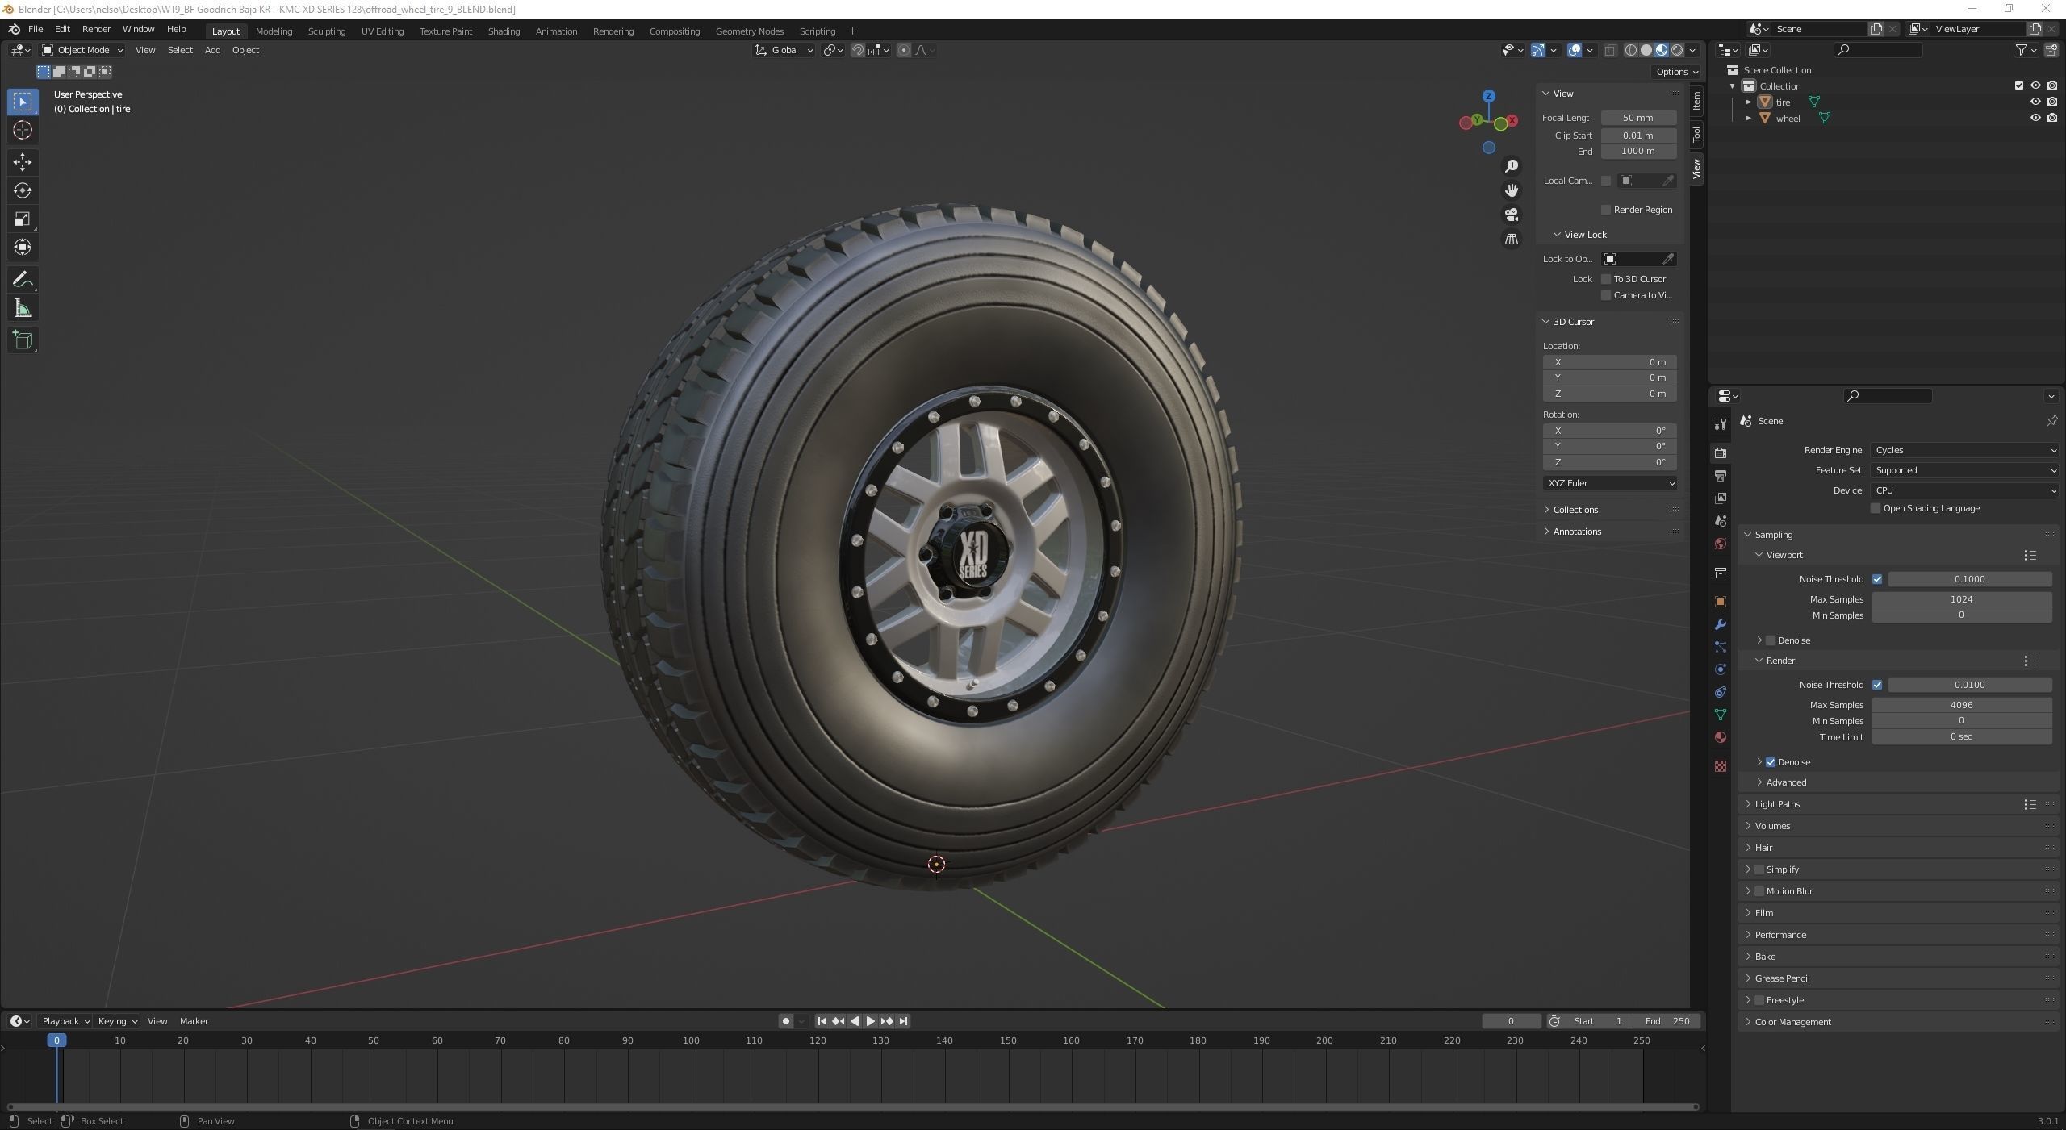Viewport: 2066px width, 1130px height.
Task: Enable Lock To 3D Cursor checkbox
Action: (1606, 279)
